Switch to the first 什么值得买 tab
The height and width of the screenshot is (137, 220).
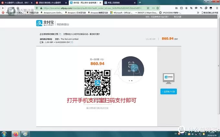click(17, 3)
